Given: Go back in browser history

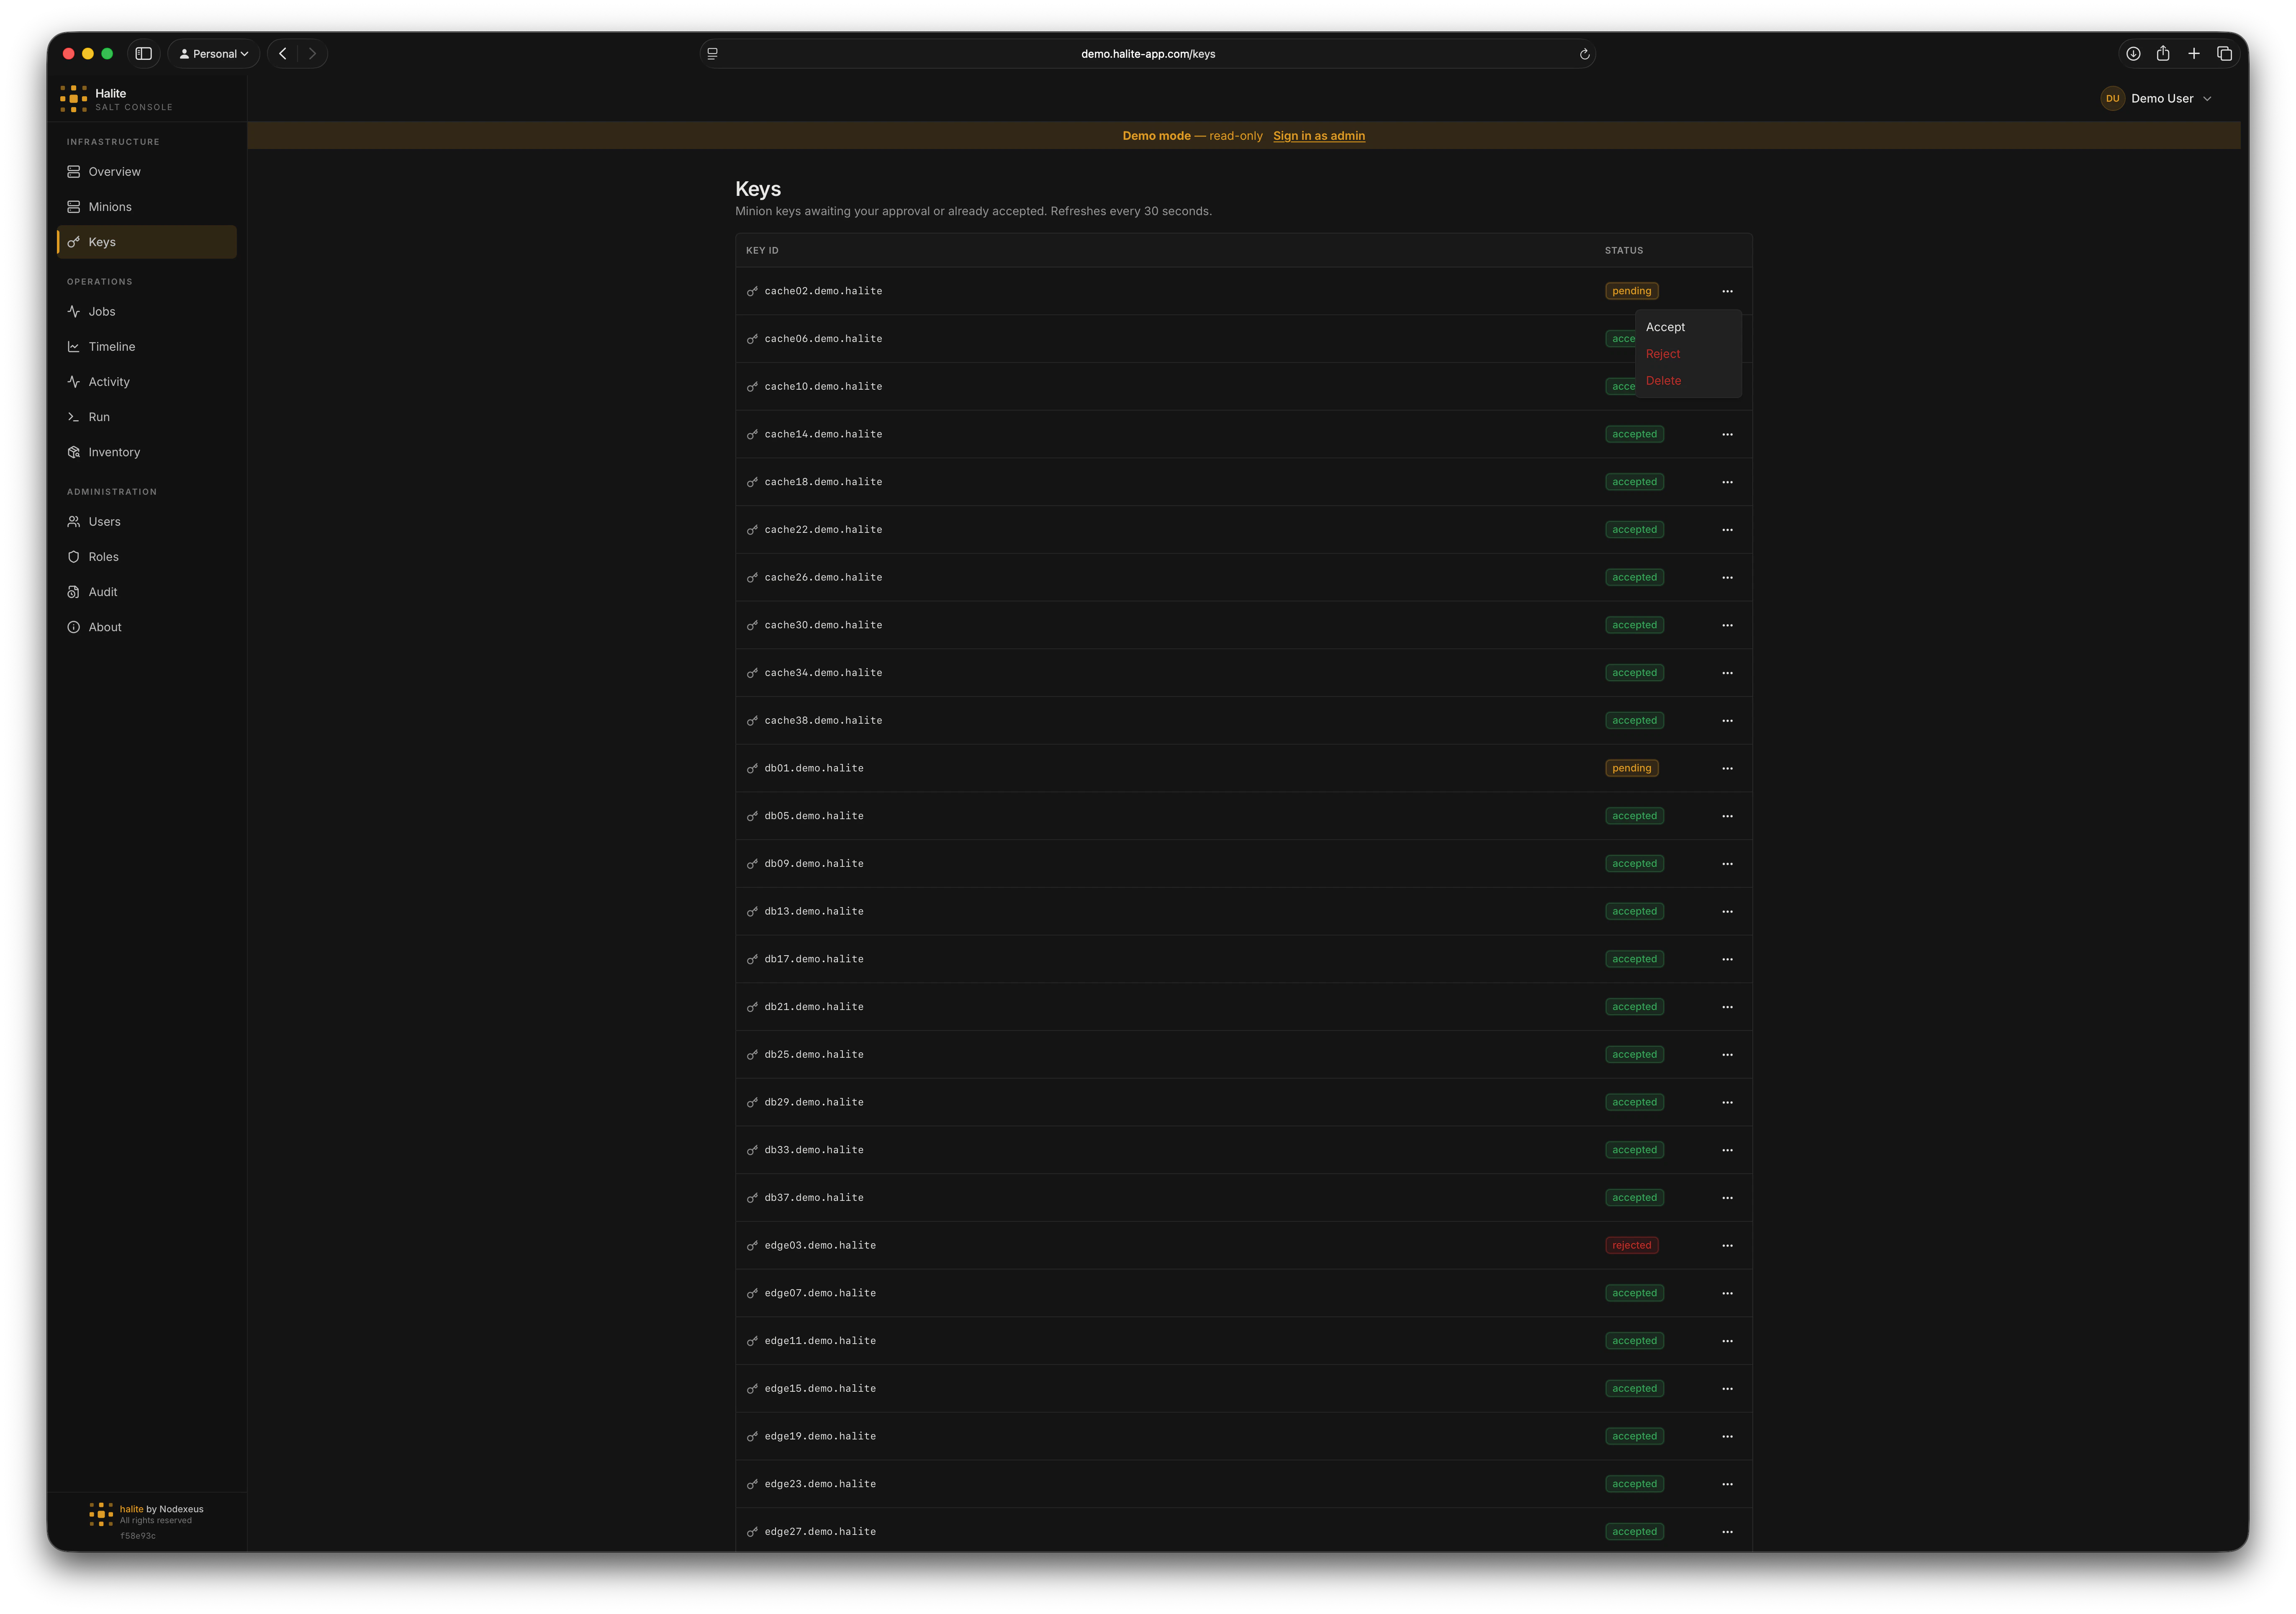Looking at the screenshot, I should pyautogui.click(x=283, y=54).
